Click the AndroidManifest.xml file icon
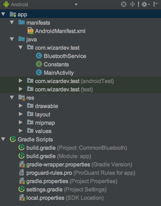This screenshot has height=206, width=161. tap(31, 31)
